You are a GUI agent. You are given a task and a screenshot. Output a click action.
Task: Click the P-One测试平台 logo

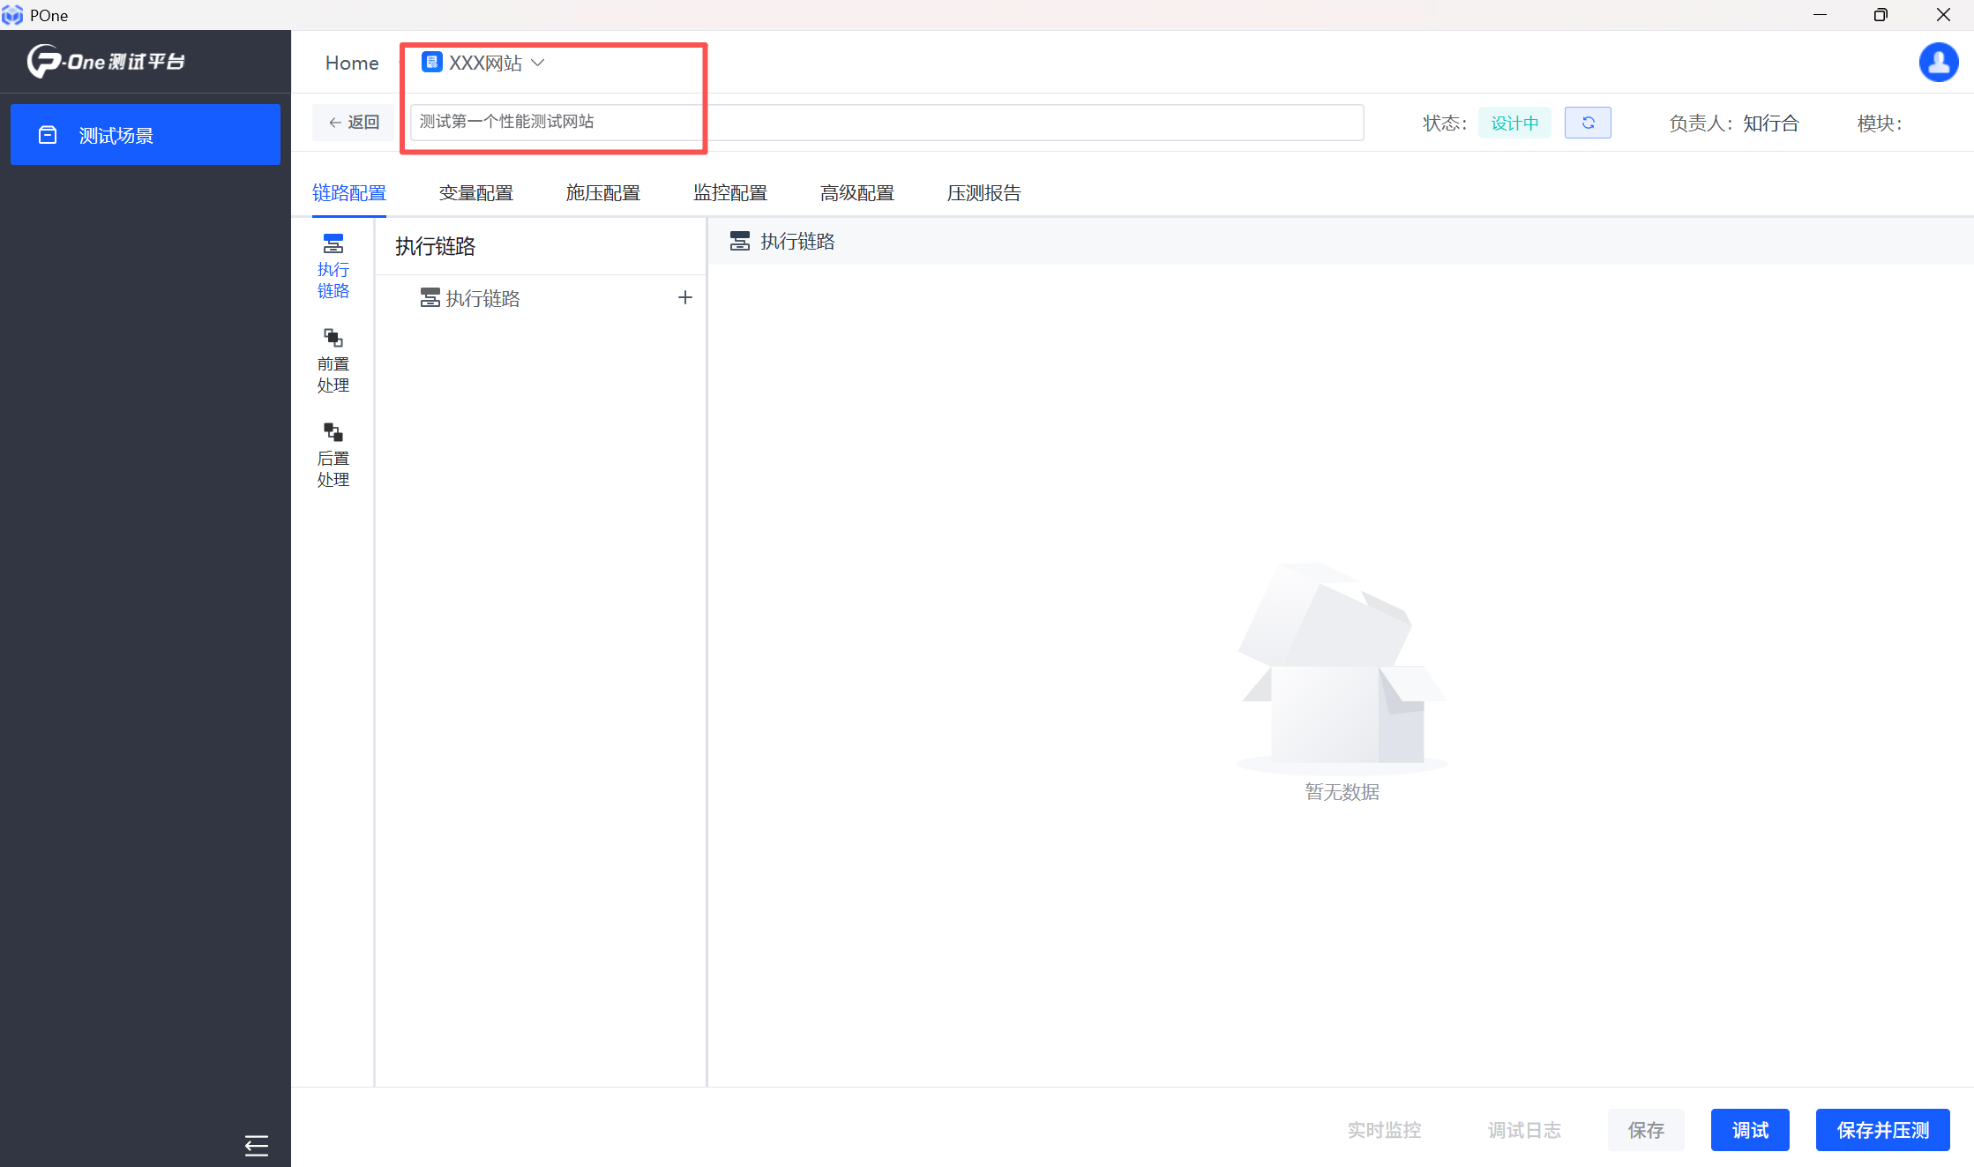click(x=107, y=62)
